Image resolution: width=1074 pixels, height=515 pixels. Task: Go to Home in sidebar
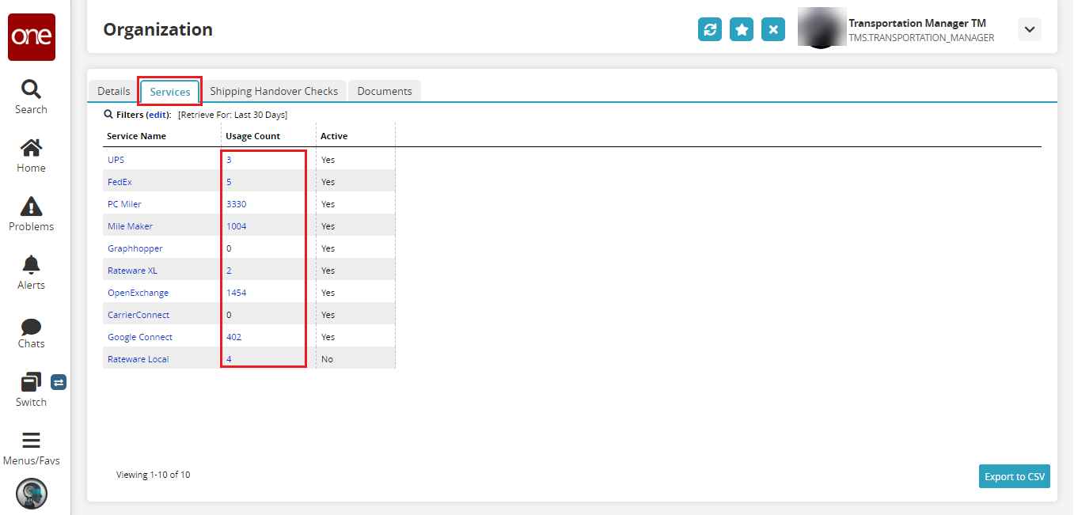[x=31, y=156]
